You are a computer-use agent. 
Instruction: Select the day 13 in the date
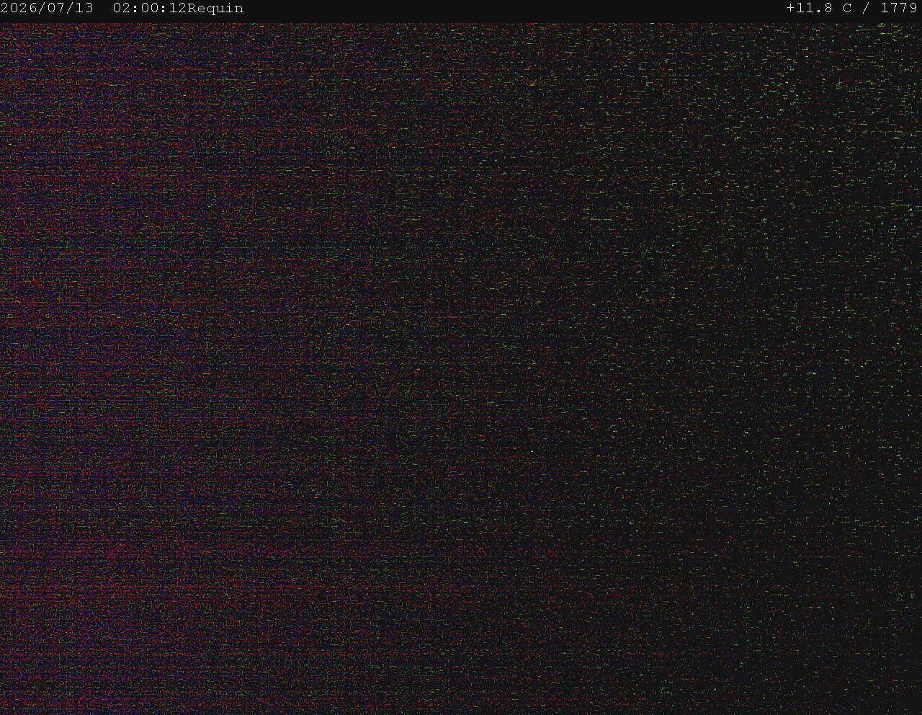[x=84, y=9]
